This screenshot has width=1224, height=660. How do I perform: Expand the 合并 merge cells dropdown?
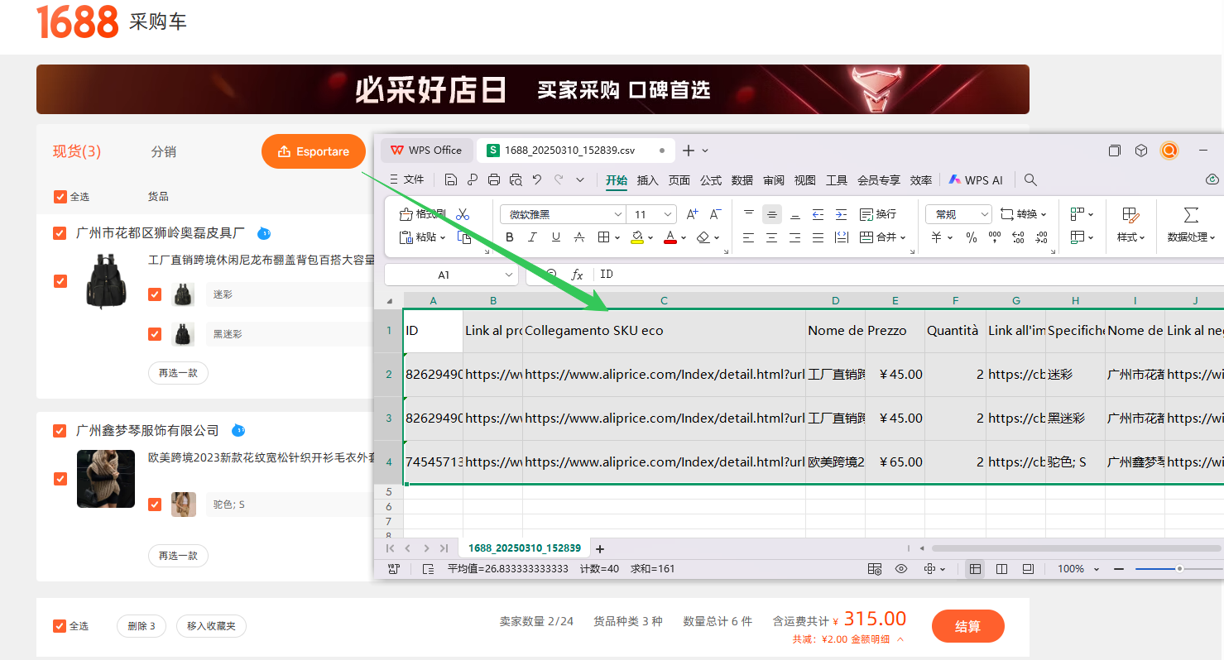(904, 238)
